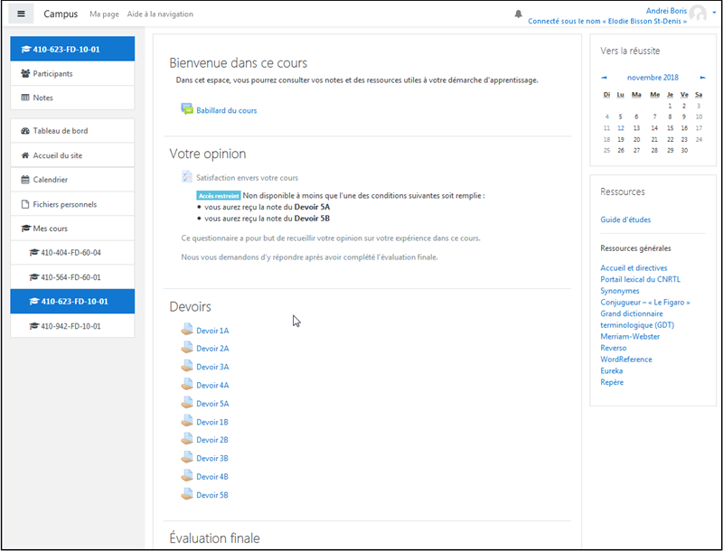Open the notifications bell icon

[x=519, y=14]
